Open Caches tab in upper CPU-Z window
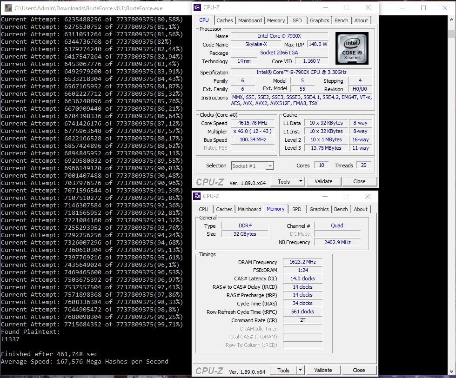The image size is (456, 378). click(224, 20)
